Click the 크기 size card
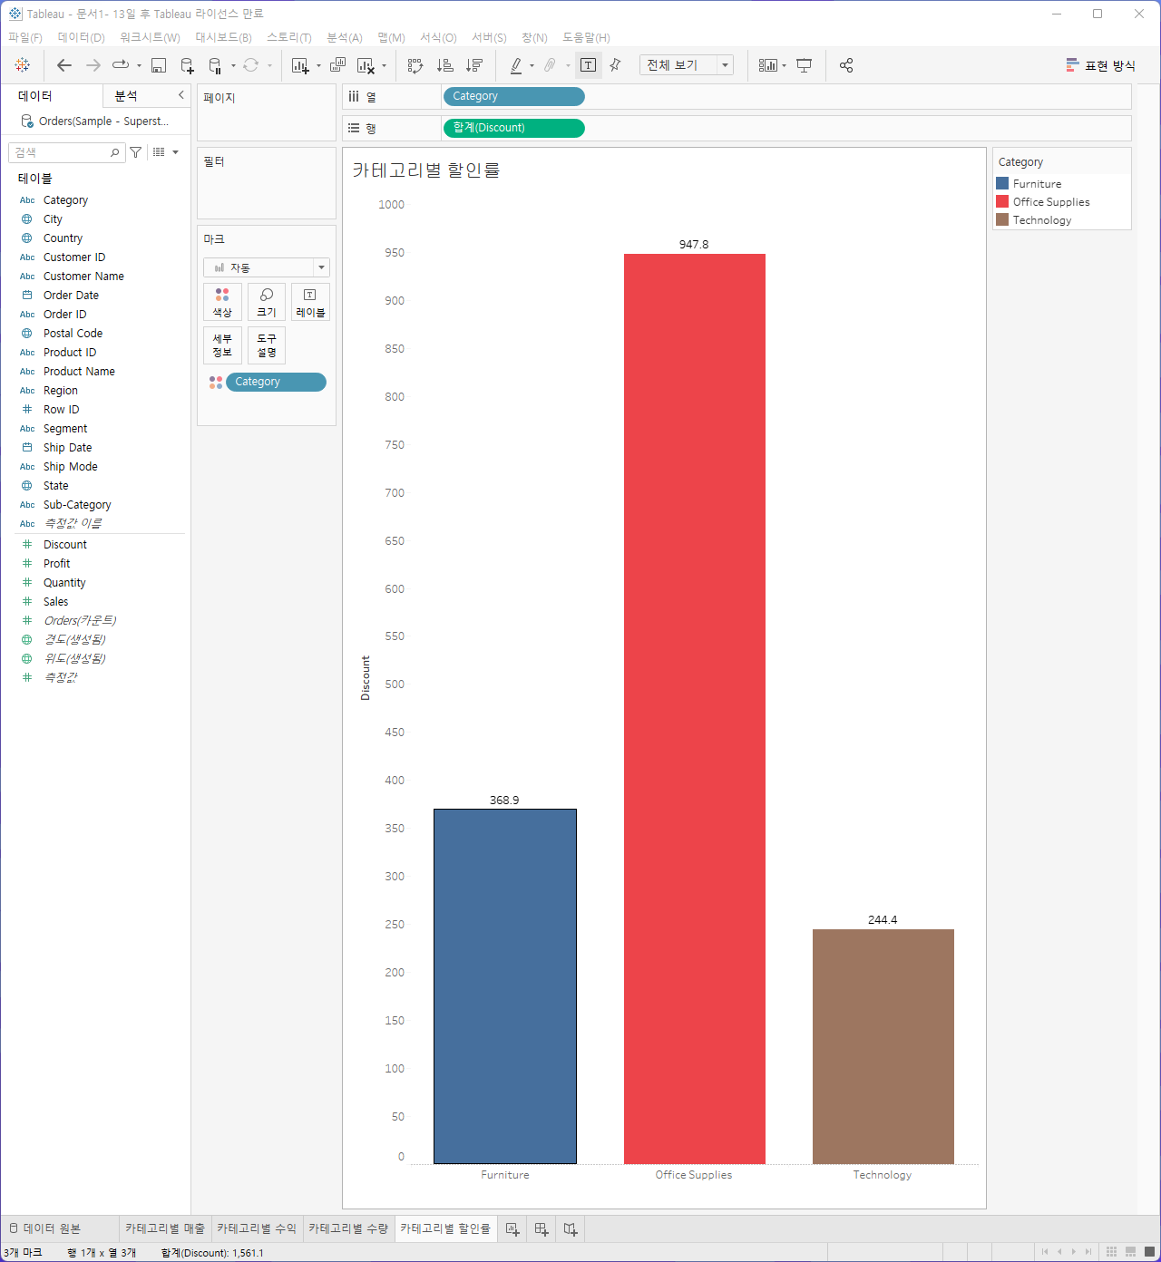The height and width of the screenshot is (1262, 1161). [x=267, y=302]
